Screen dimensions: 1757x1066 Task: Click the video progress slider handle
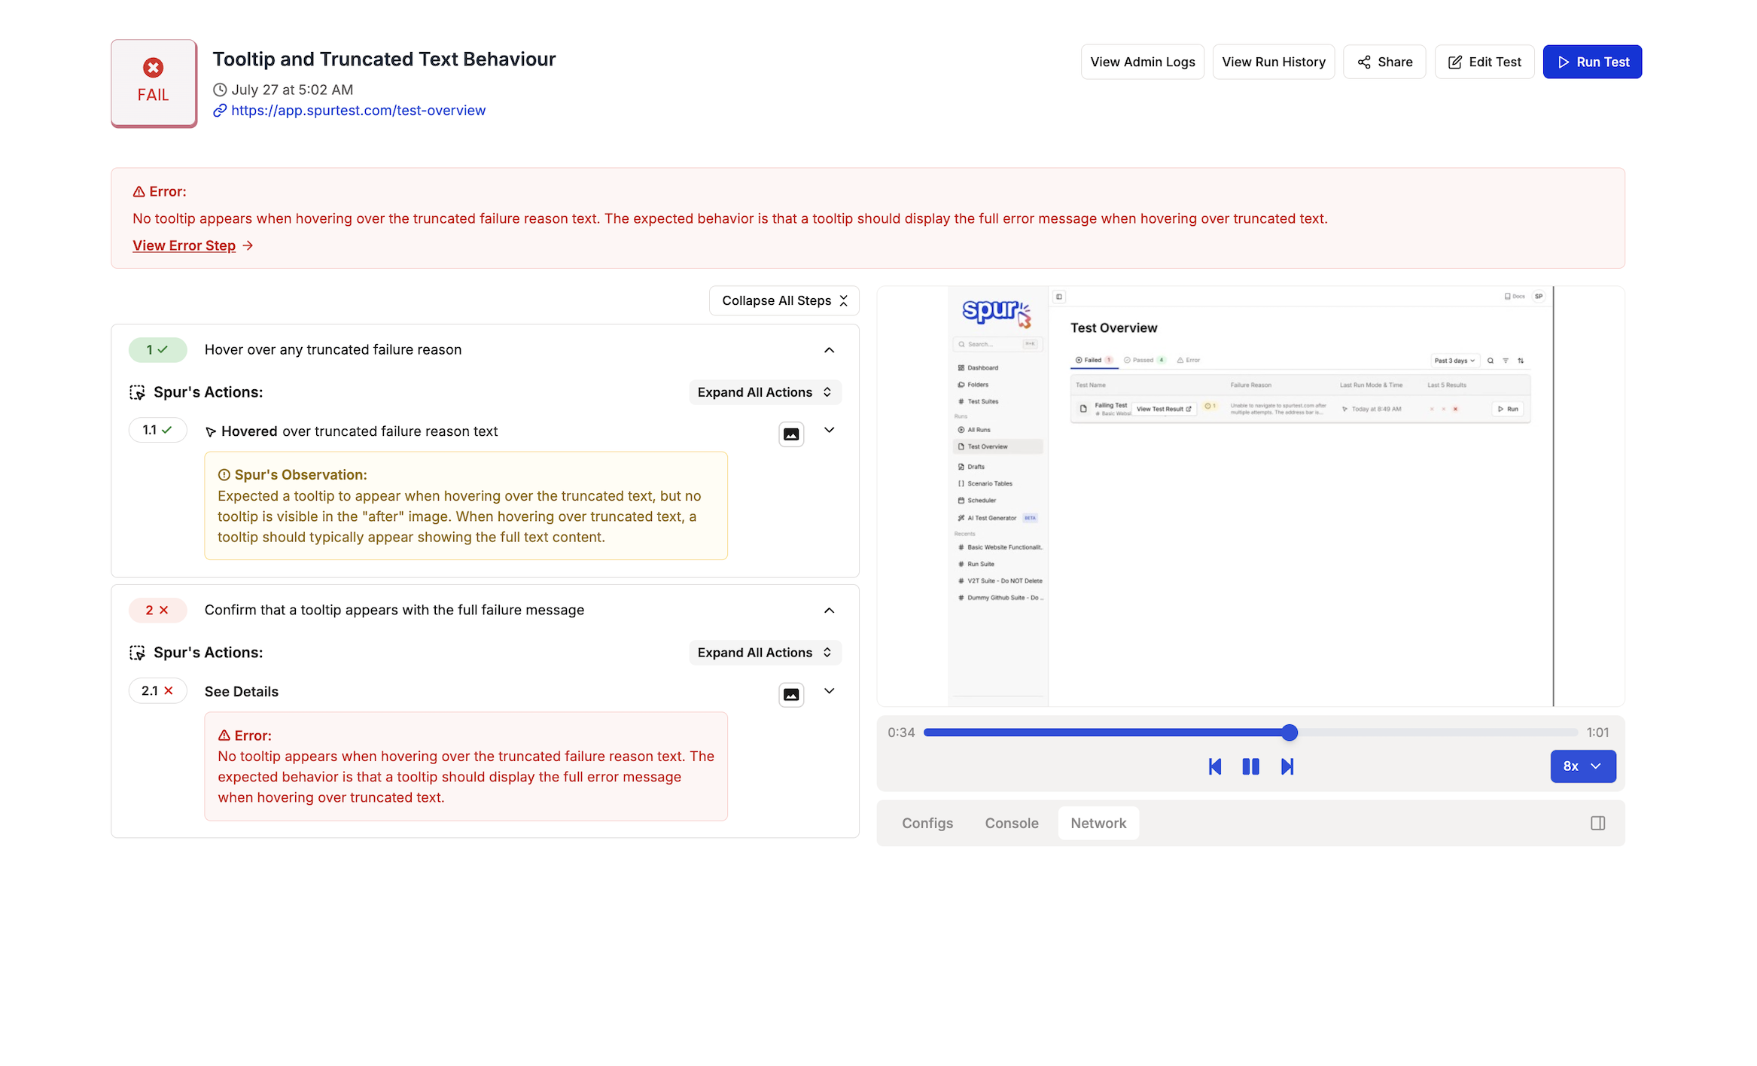tap(1290, 732)
